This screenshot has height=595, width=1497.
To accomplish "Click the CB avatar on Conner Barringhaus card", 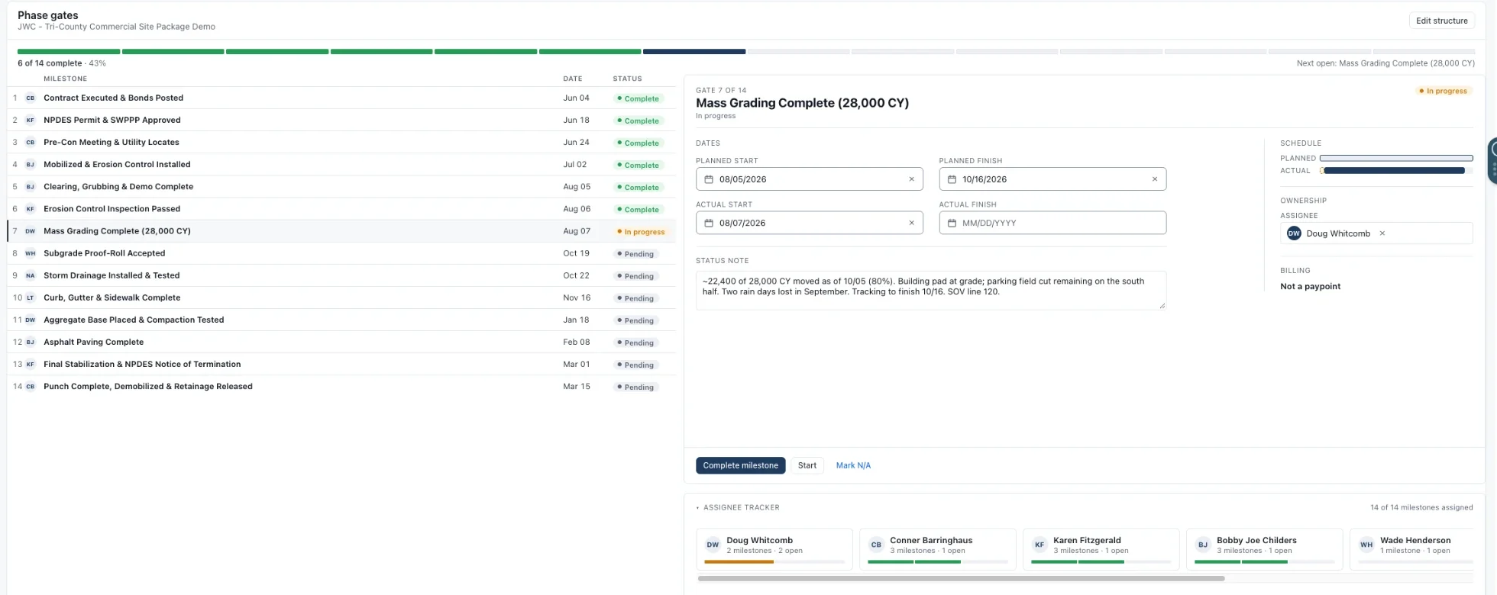I will point(876,545).
